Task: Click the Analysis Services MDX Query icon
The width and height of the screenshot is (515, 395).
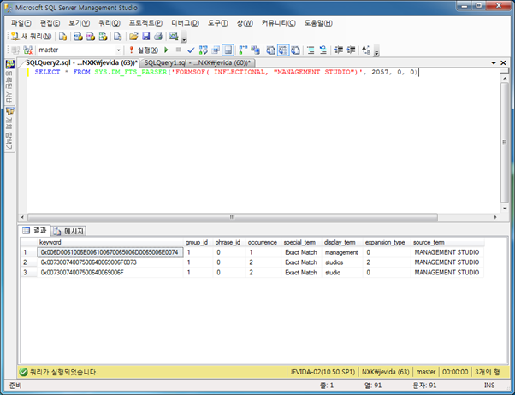Action: (78, 37)
